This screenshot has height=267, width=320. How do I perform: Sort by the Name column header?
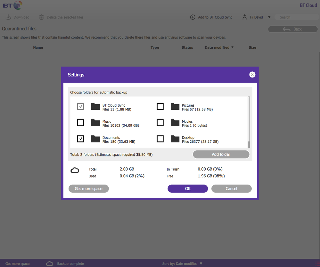(38, 47)
